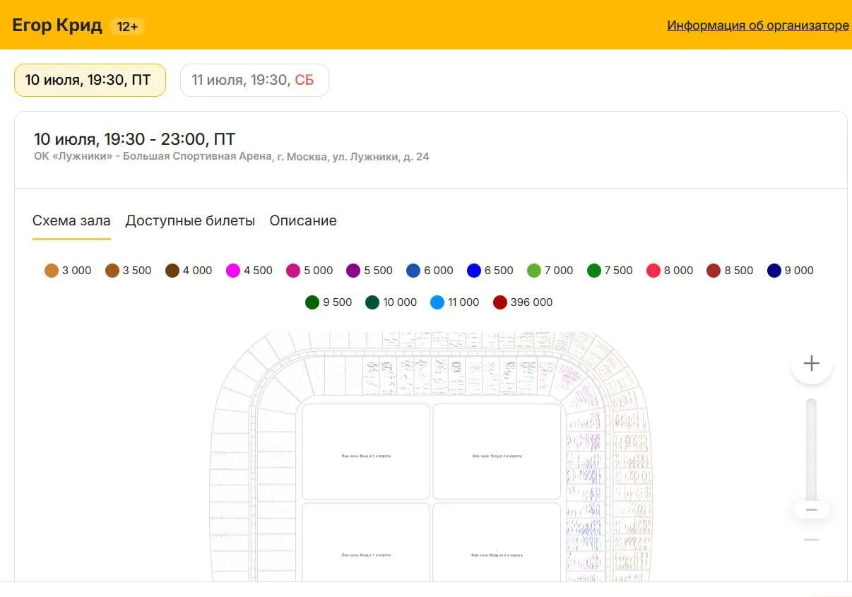This screenshot has width=852, height=597.
Task: Choose the 6 500 blue price dot
Action: pyautogui.click(x=474, y=271)
